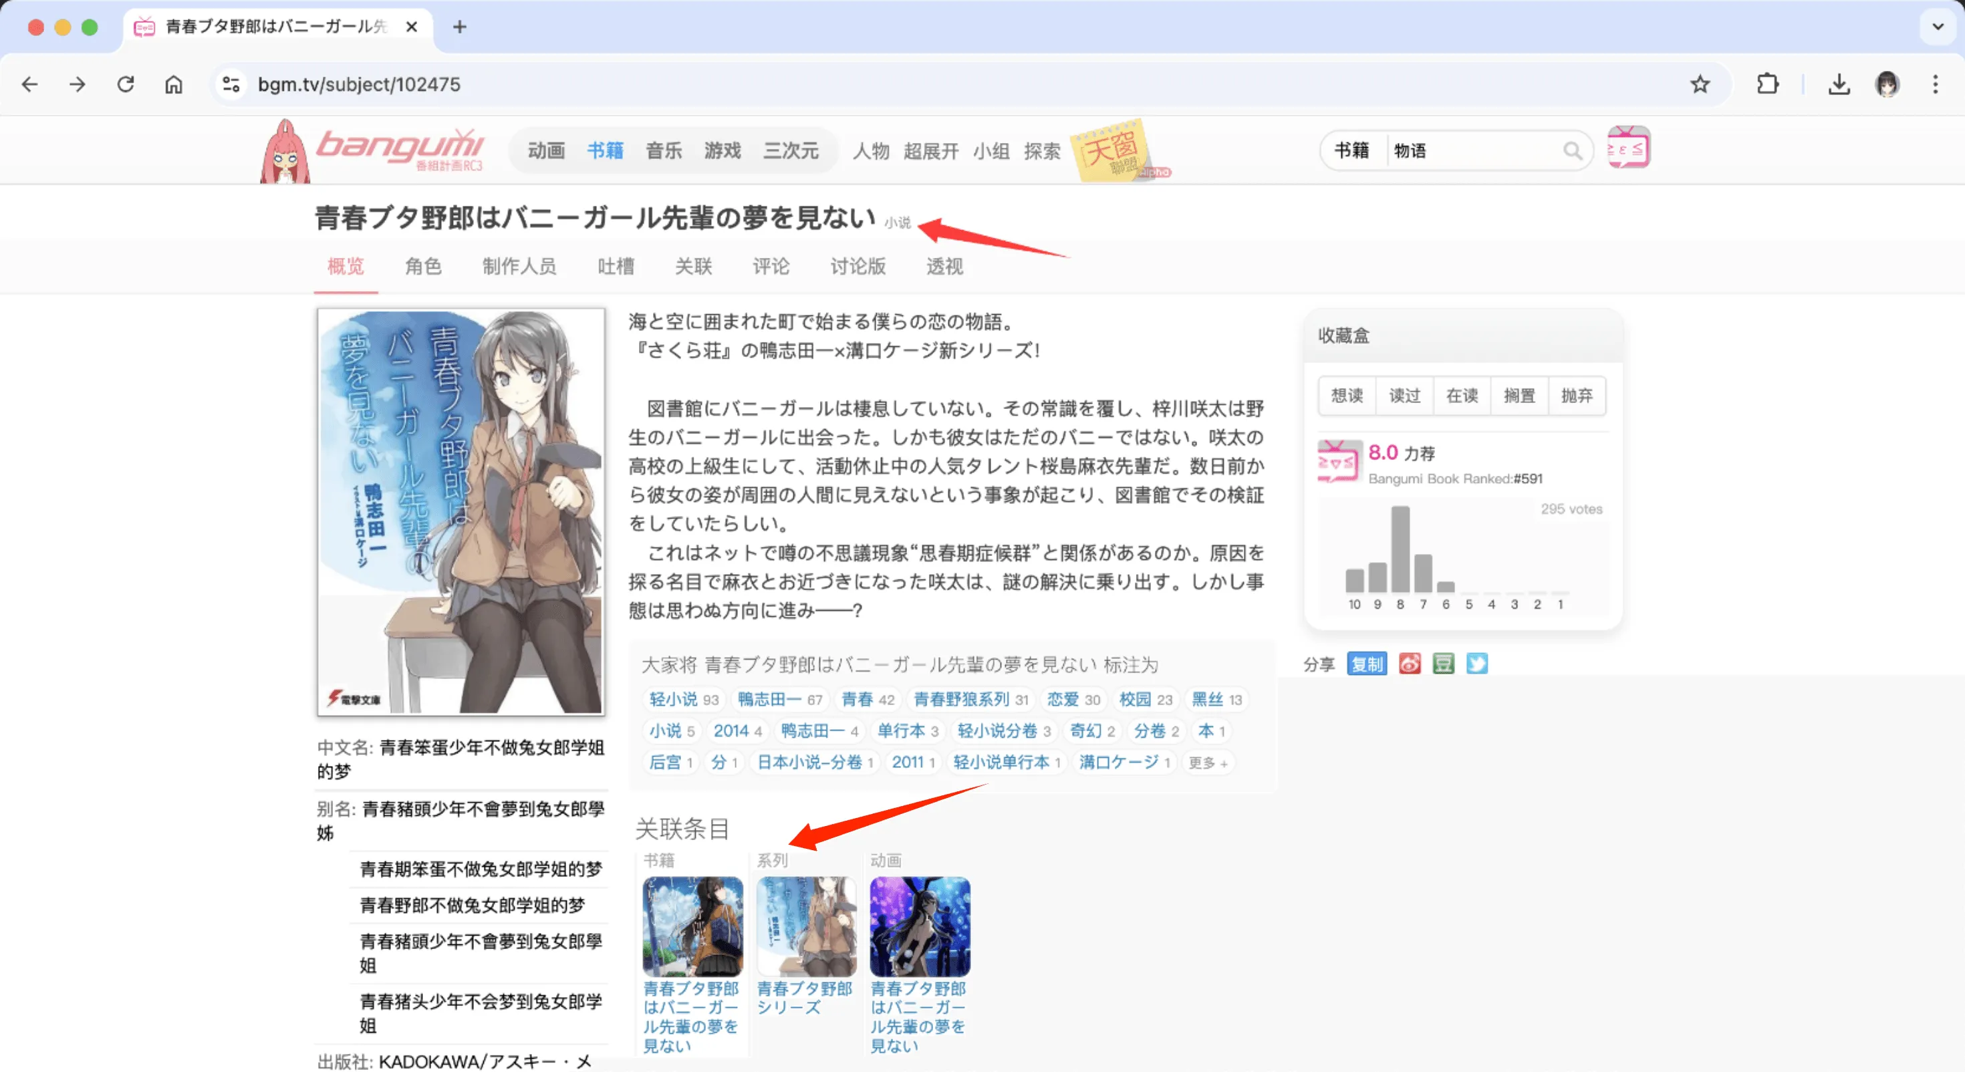Open the browser extensions menu
This screenshot has height=1072, width=1965.
coord(1767,84)
